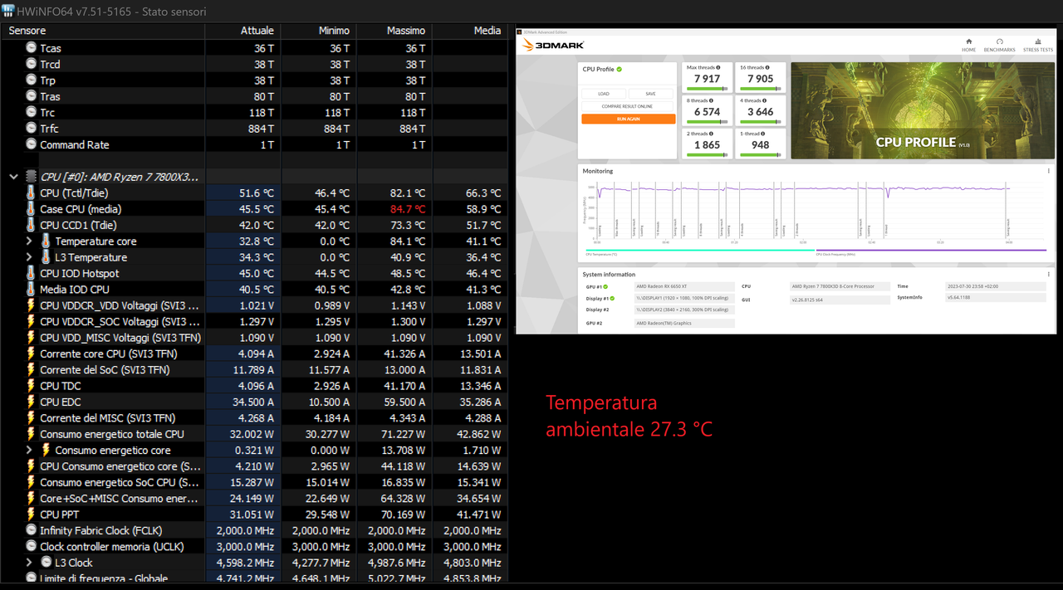Screen dimensions: 1063x590
Task: Click the CPU chip icon for AMD Ryzen 7 7800X3D
Action: [x=32, y=177]
